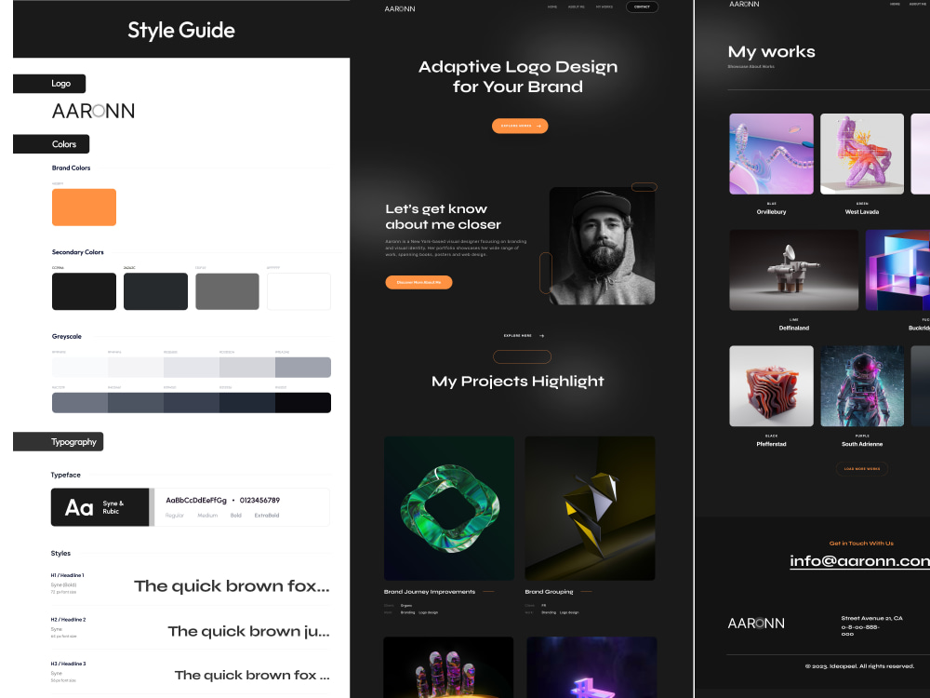Screen dimensions: 930x698
Task: Open the green glass ring project image
Action: click(449, 509)
